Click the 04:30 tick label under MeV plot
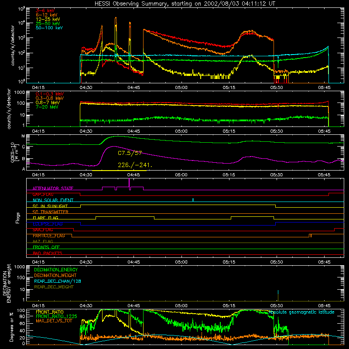 click(x=86, y=131)
